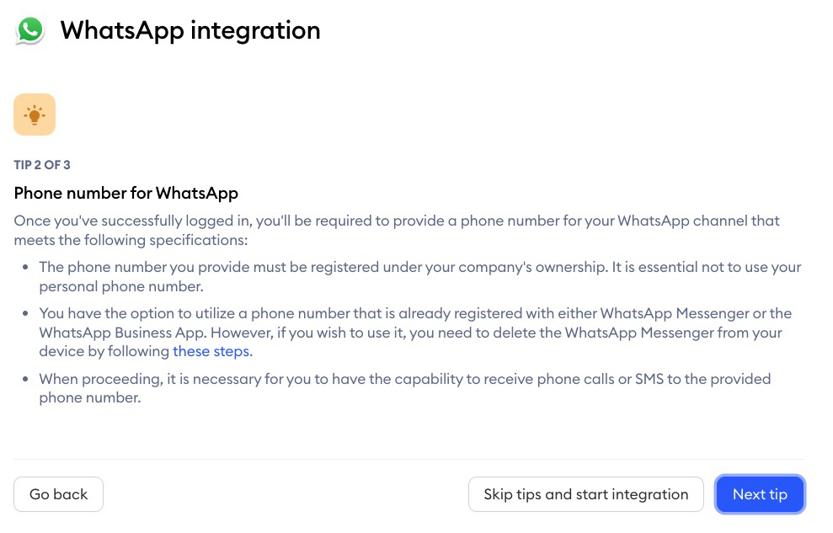Click the bullet about WhatsApp Business App
Screen dimensions: 833x533
(x=415, y=333)
